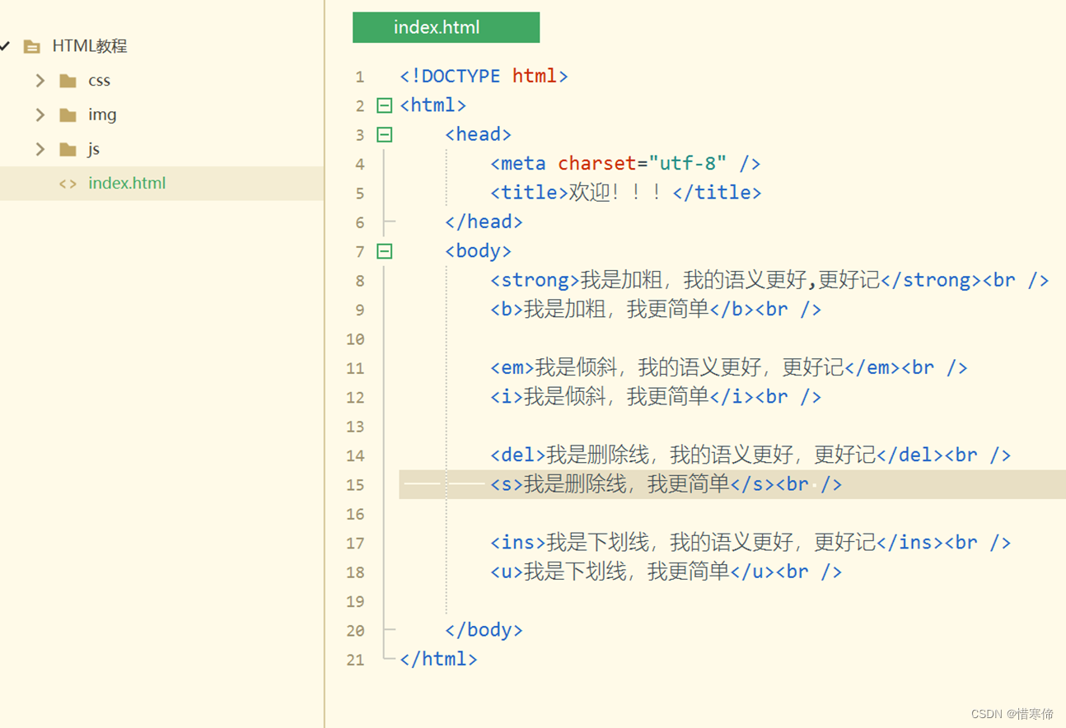Click the meta charset code line
1066x728 pixels.
point(624,163)
